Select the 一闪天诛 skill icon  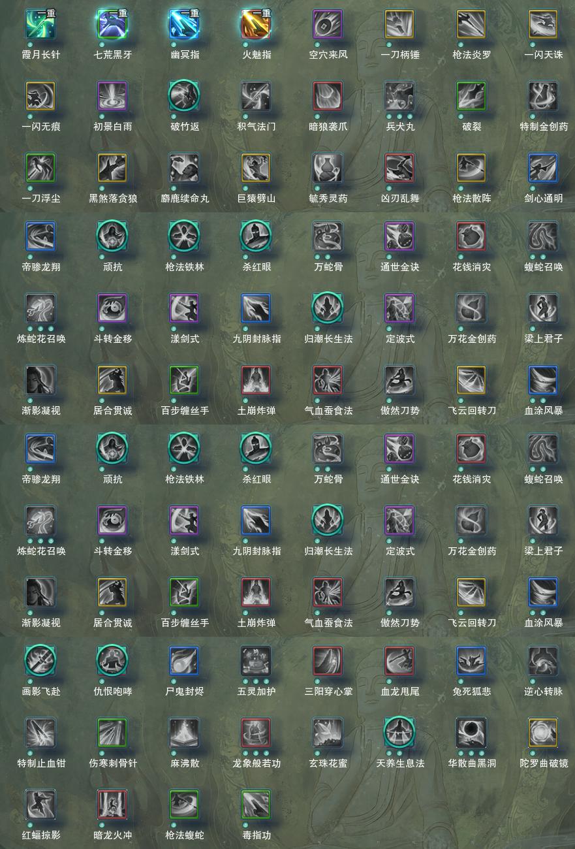543,24
